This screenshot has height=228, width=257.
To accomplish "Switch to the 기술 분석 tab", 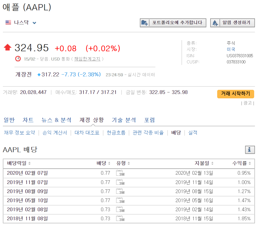I will (124, 120).
